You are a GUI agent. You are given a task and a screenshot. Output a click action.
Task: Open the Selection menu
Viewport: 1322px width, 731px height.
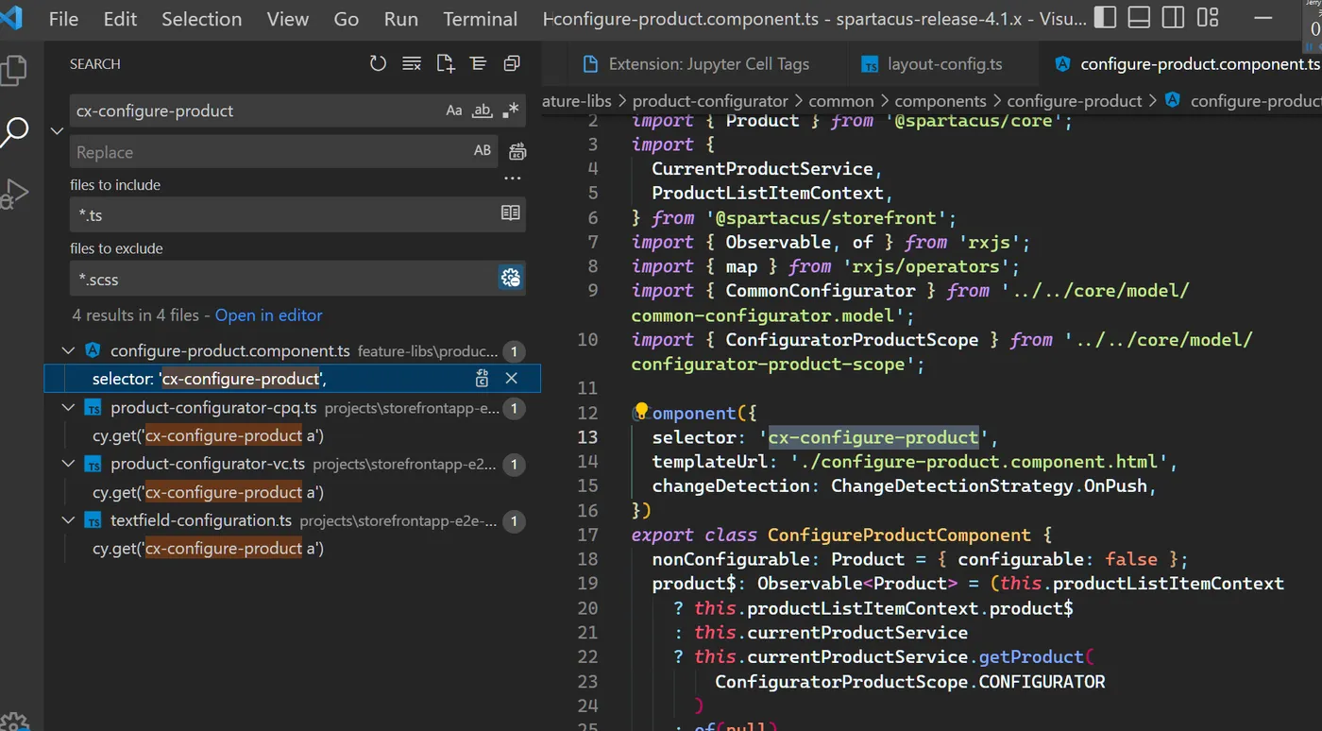pyautogui.click(x=201, y=19)
